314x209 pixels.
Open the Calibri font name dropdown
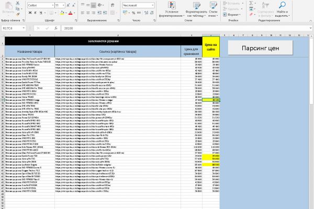point(53,5)
